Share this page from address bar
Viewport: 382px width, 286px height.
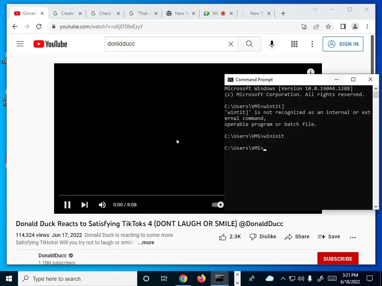coord(316,26)
